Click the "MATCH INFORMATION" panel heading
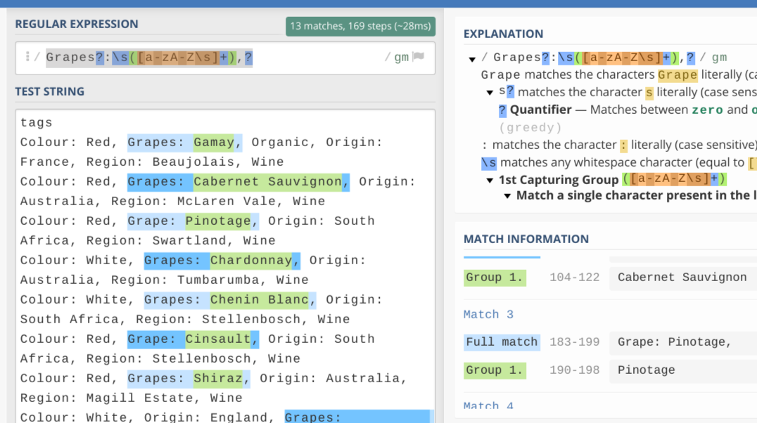This screenshot has height=423, width=757. pos(526,239)
